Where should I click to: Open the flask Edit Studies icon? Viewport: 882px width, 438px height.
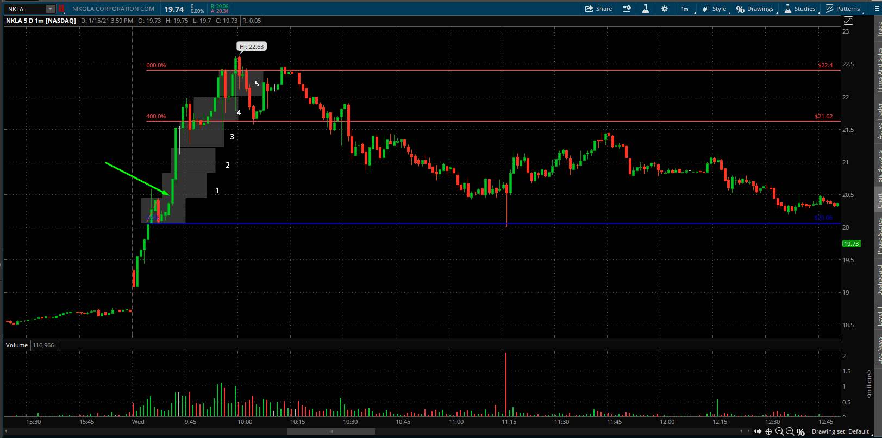click(645, 9)
